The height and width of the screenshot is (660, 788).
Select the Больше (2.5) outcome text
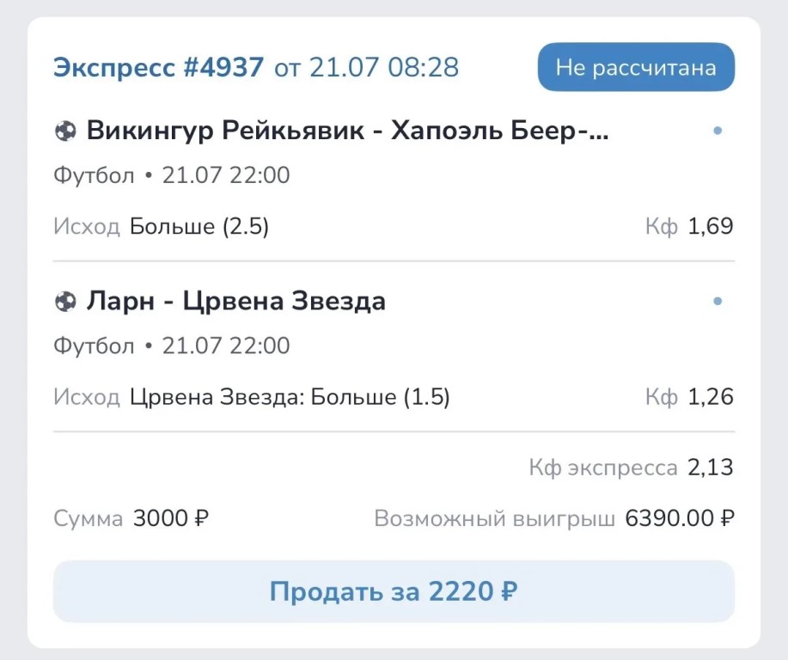pyautogui.click(x=199, y=226)
